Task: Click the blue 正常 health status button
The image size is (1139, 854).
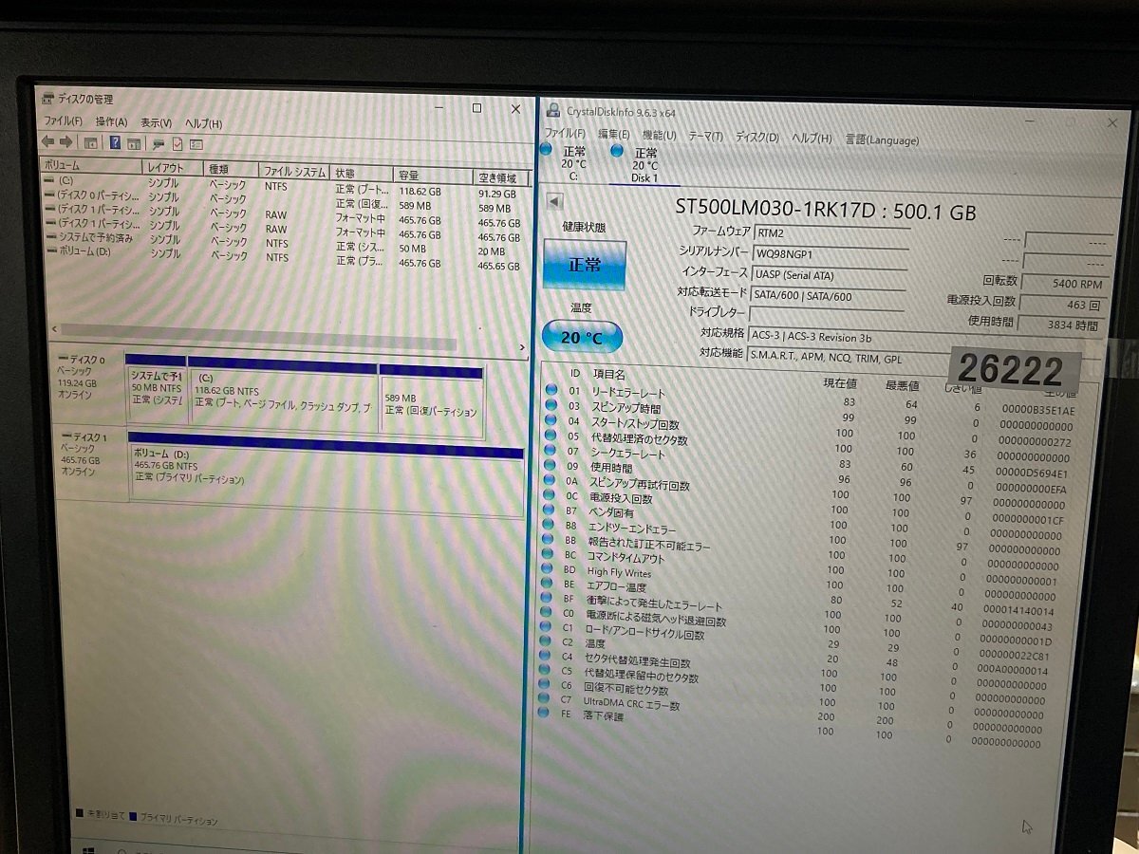Action: 585,265
